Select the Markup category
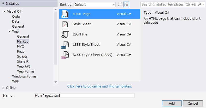 (23, 42)
